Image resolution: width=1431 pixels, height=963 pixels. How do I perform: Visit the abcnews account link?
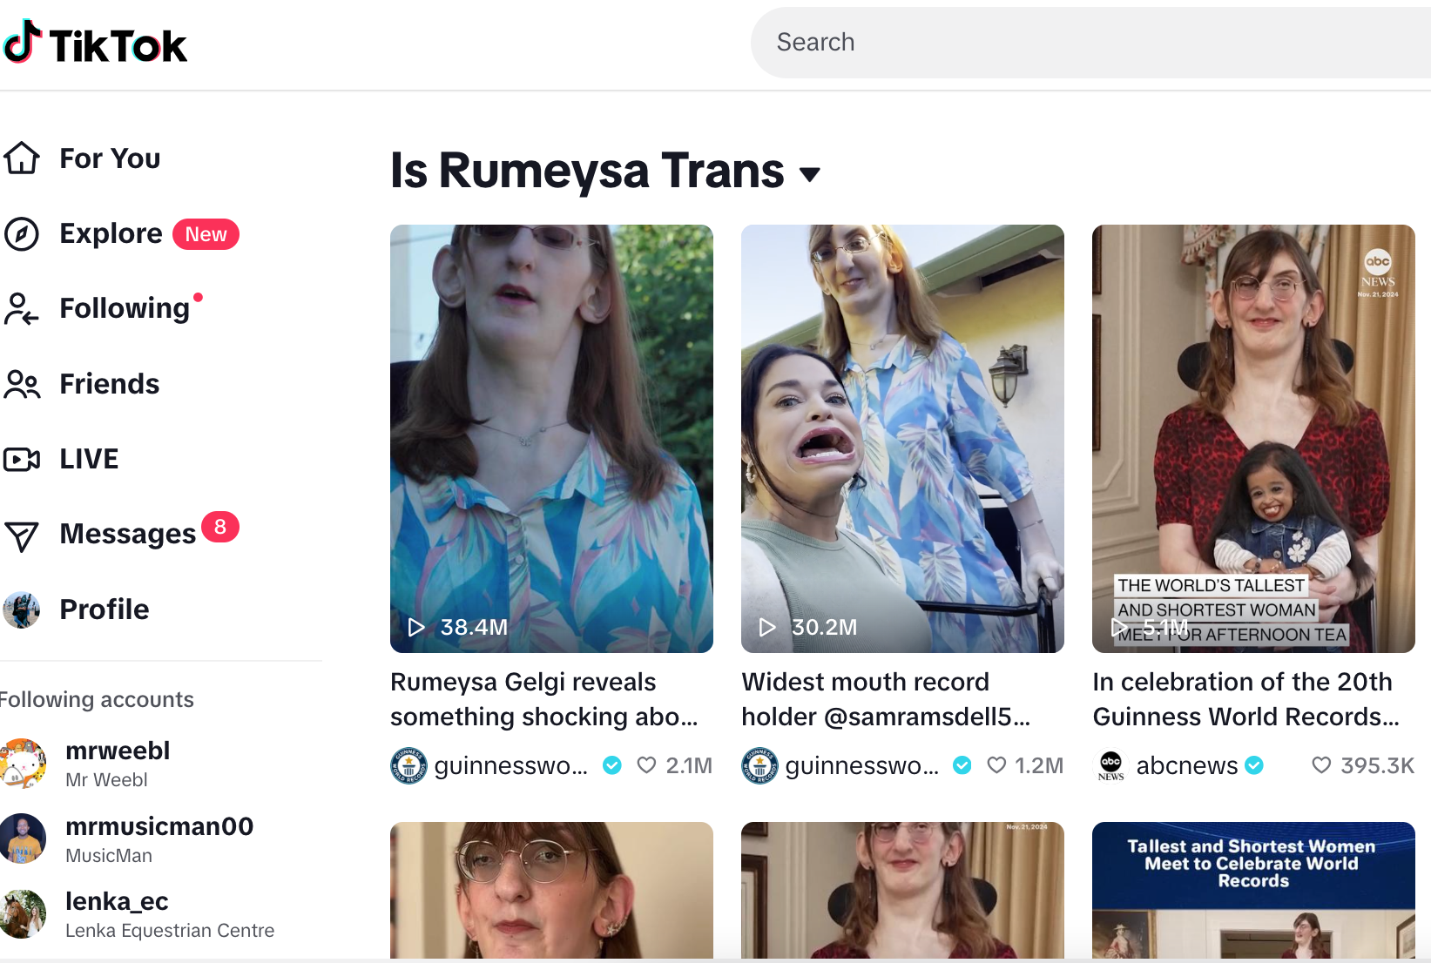[x=1186, y=765]
